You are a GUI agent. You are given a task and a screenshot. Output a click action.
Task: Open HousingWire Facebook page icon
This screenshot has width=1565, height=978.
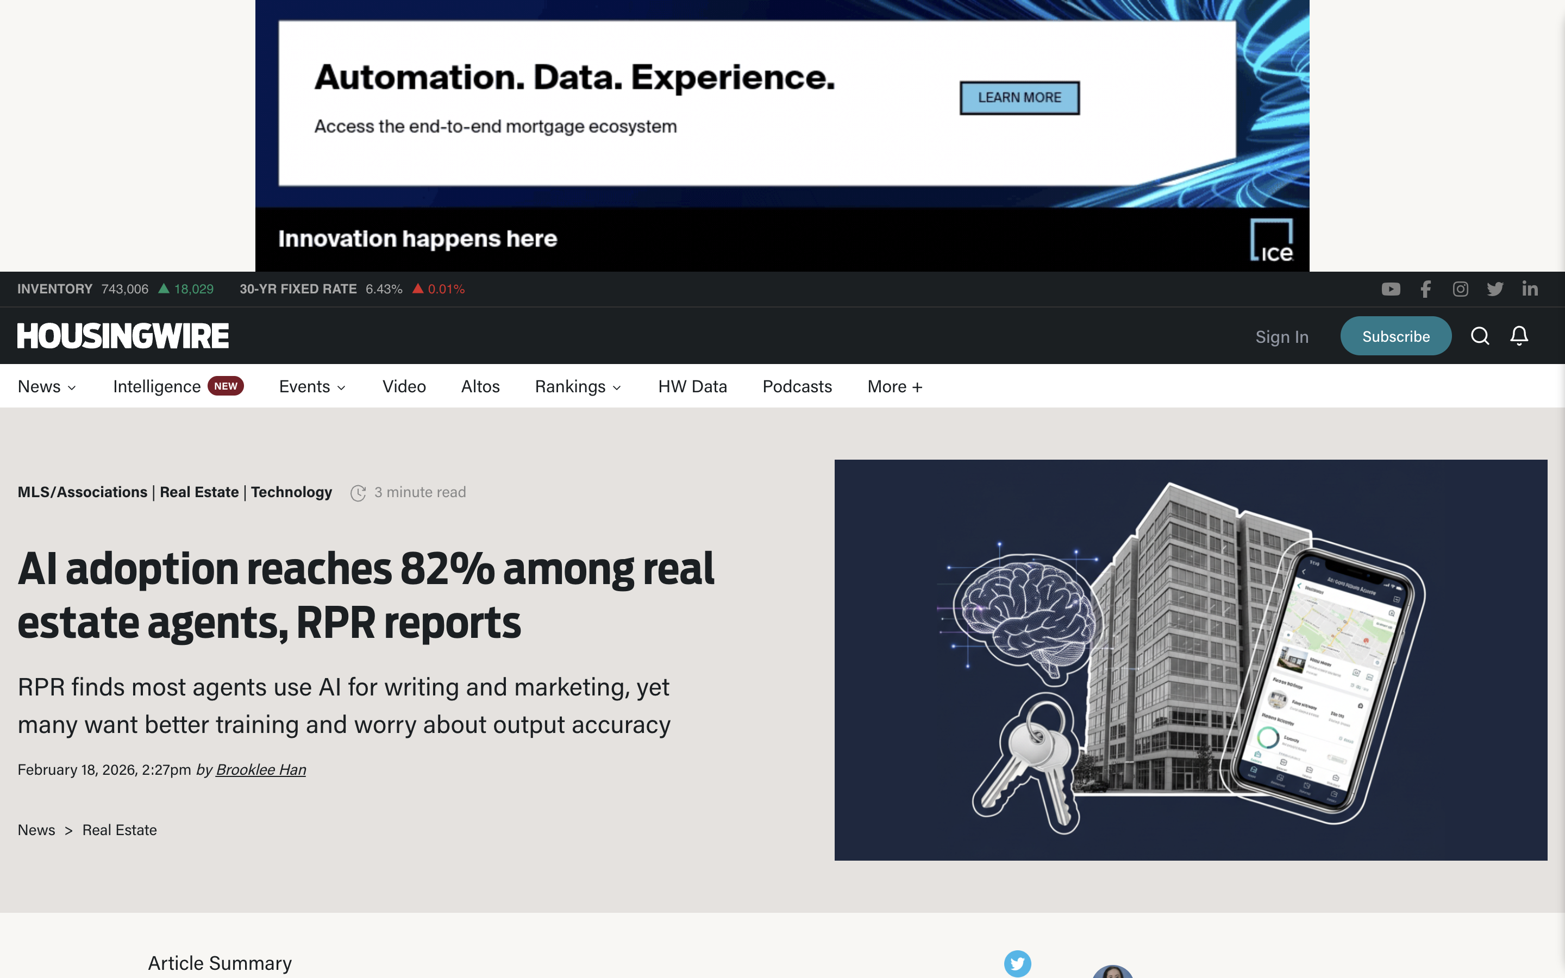click(1425, 289)
